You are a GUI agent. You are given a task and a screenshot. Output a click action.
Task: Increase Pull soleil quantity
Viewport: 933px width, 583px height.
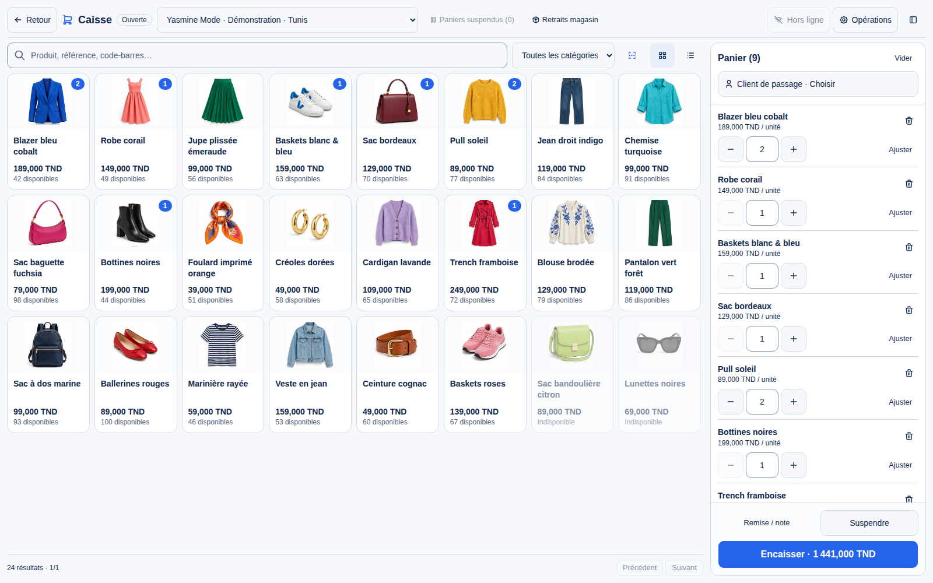point(794,402)
